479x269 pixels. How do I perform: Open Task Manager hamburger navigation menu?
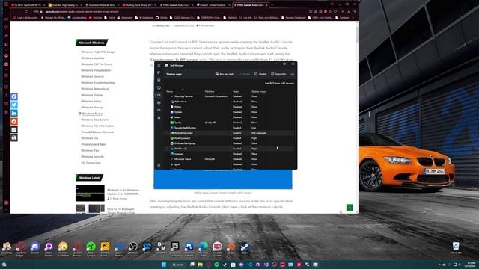pyautogui.click(x=159, y=65)
